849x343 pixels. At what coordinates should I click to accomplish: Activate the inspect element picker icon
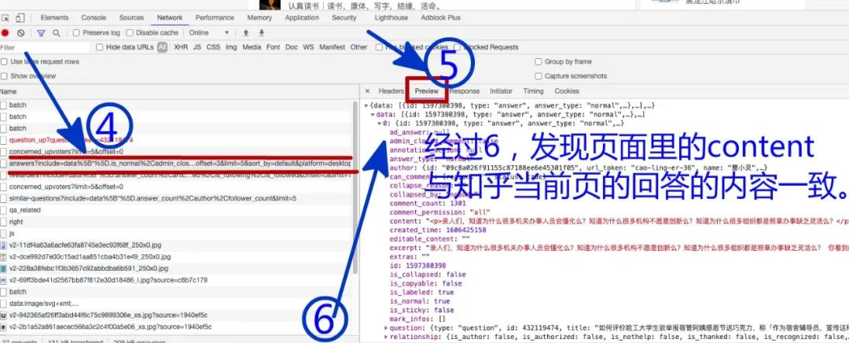[6, 18]
